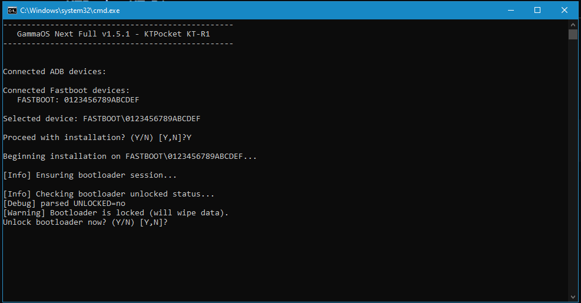Click the cmd.exe icon in title bar
This screenshot has width=581, height=303.
click(12, 11)
